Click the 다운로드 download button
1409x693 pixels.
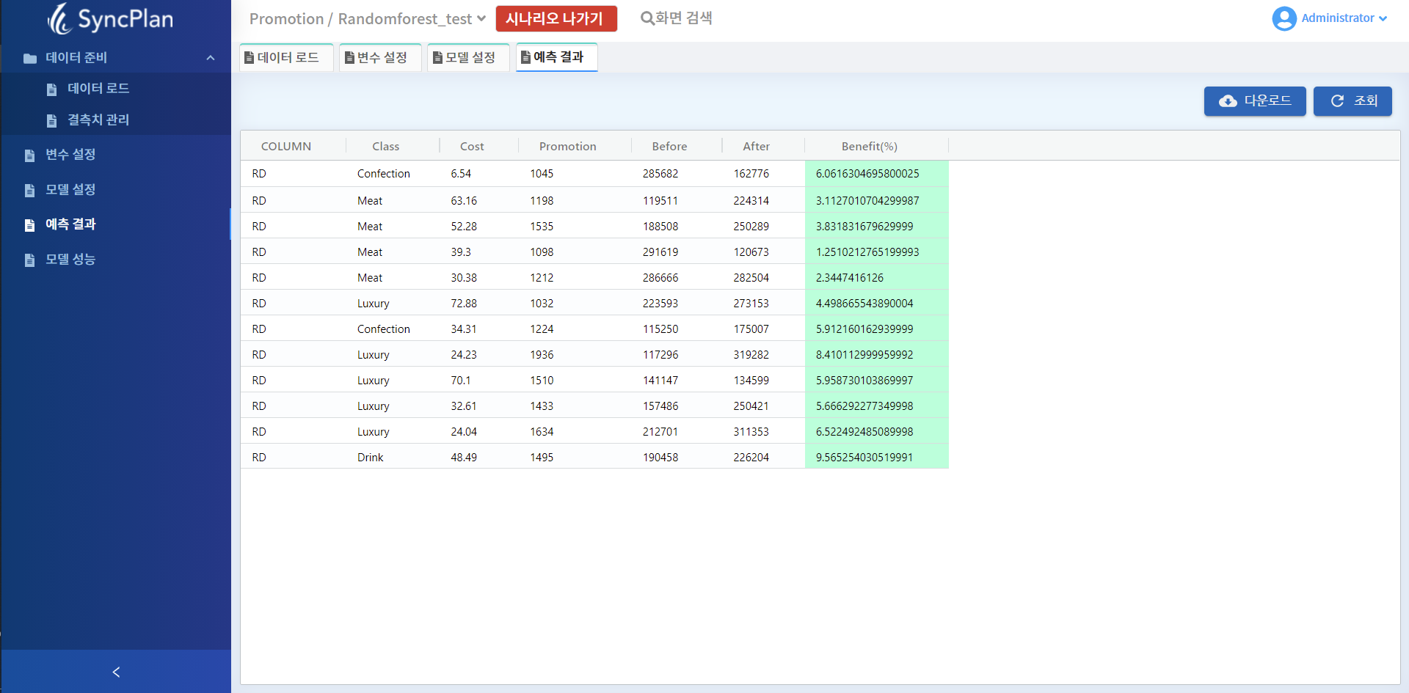point(1255,101)
